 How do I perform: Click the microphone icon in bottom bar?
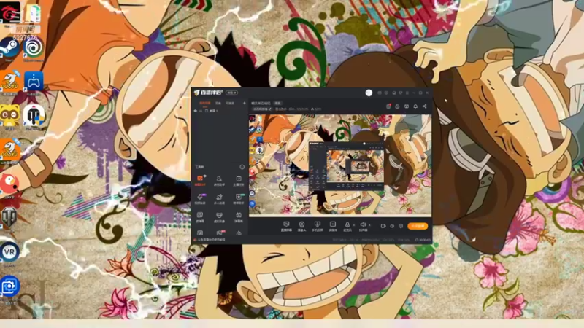tap(347, 224)
